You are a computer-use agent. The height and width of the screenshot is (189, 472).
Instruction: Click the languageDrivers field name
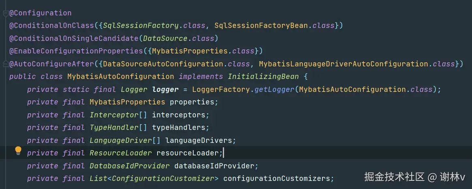[199, 140]
